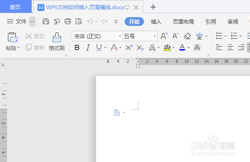Image resolution: width=250 pixels, height=162 pixels.
Task: Toggle strikethrough formatting
Action: click(114, 47)
